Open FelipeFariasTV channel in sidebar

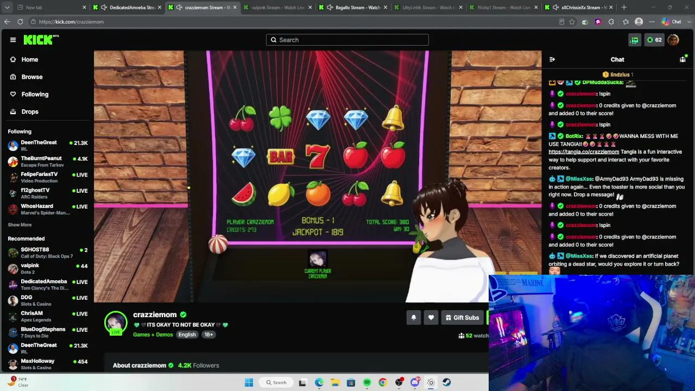[x=48, y=178]
